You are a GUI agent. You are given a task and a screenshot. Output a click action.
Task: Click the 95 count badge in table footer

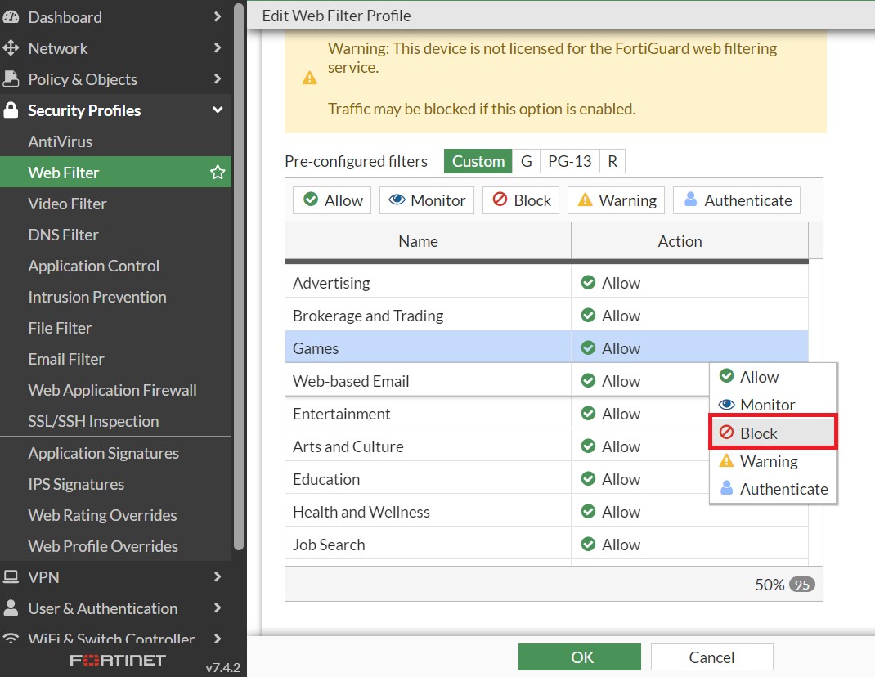coord(802,585)
